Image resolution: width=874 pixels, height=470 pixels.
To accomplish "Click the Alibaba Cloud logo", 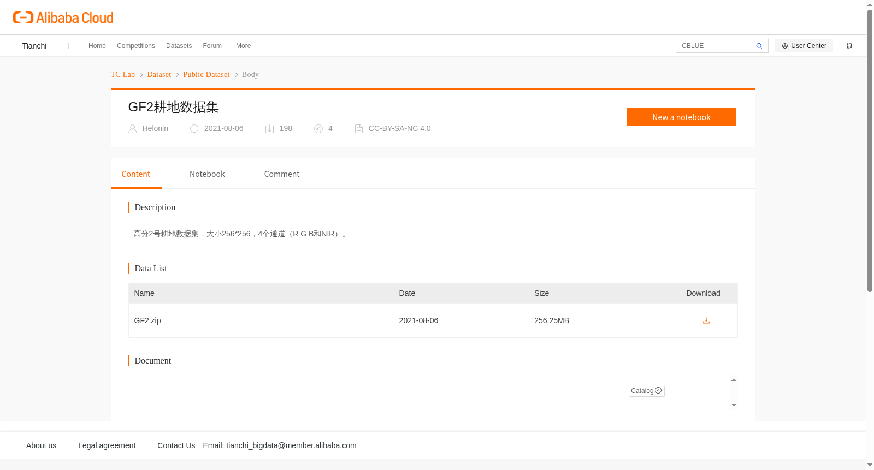I will pyautogui.click(x=63, y=17).
